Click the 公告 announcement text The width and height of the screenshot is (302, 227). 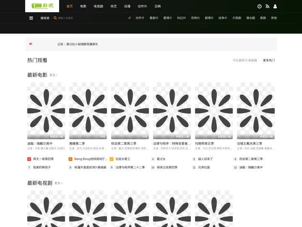pos(78,44)
